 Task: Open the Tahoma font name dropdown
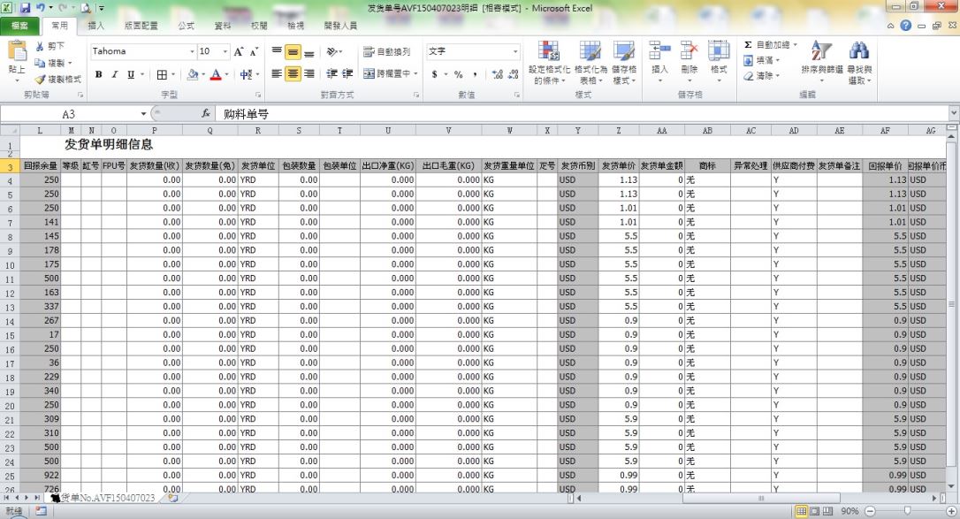pyautogui.click(x=192, y=51)
